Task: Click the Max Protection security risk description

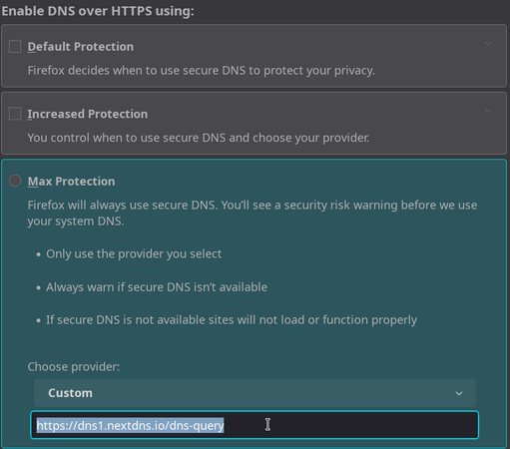Action: (x=253, y=214)
